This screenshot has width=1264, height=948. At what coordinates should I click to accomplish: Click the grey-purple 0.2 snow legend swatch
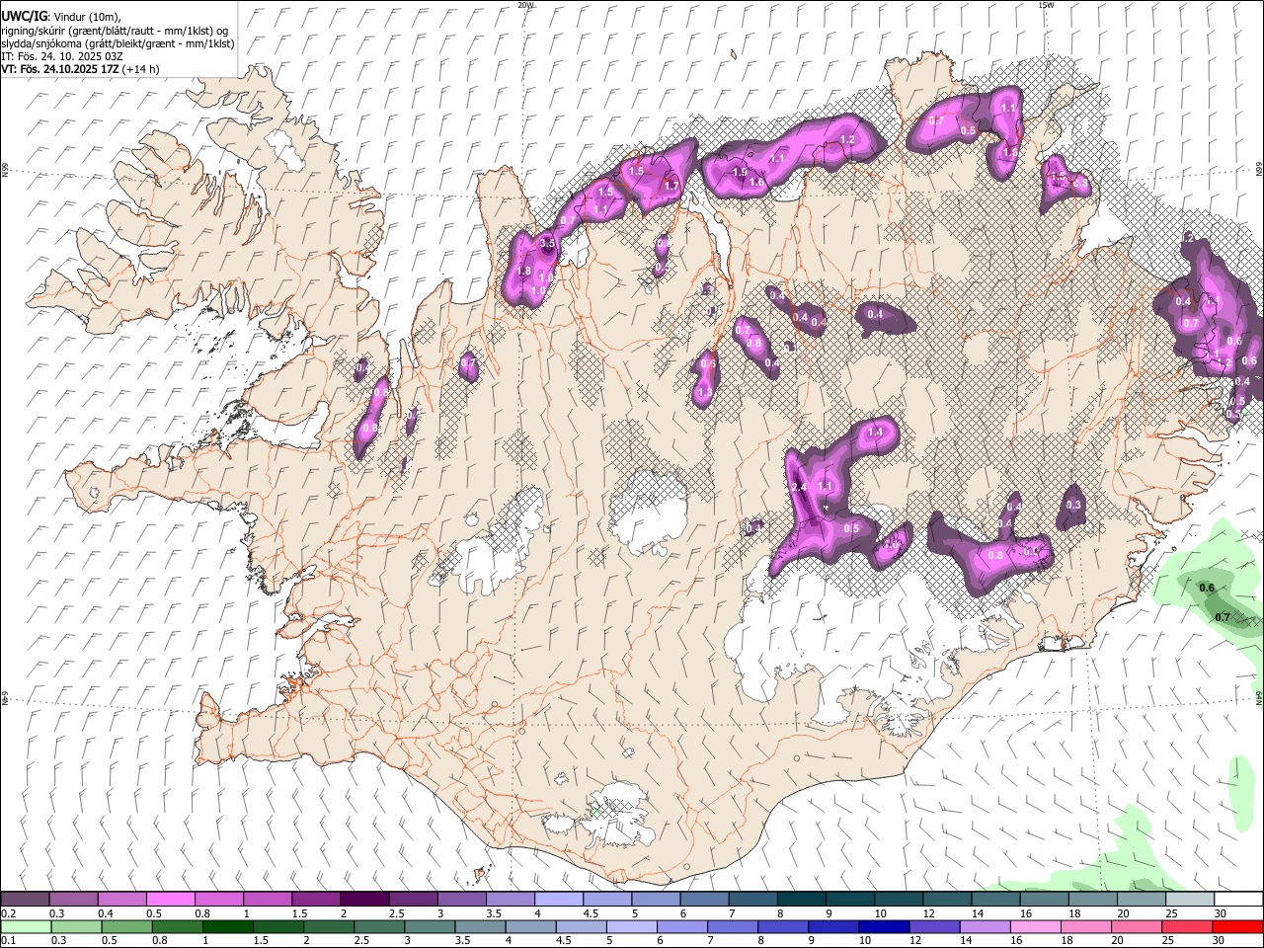pos(26,899)
